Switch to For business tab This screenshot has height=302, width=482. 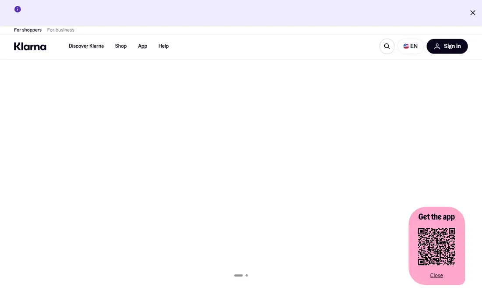click(60, 30)
